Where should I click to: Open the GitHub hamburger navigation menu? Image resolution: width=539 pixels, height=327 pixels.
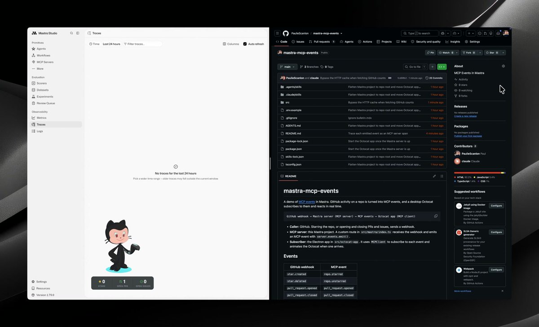click(278, 33)
